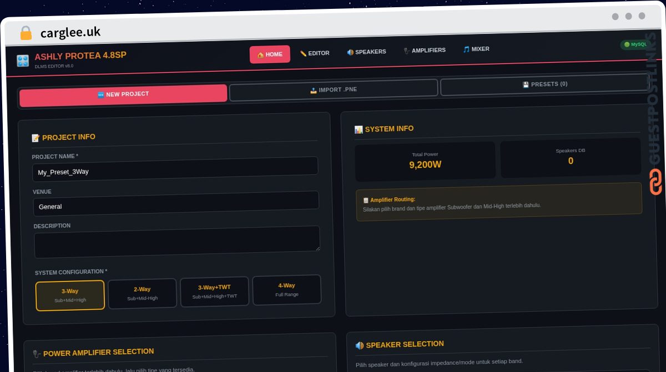666x372 pixels.
Task: Click the padlock icon beside carglee.uk
Action: pyautogui.click(x=26, y=33)
